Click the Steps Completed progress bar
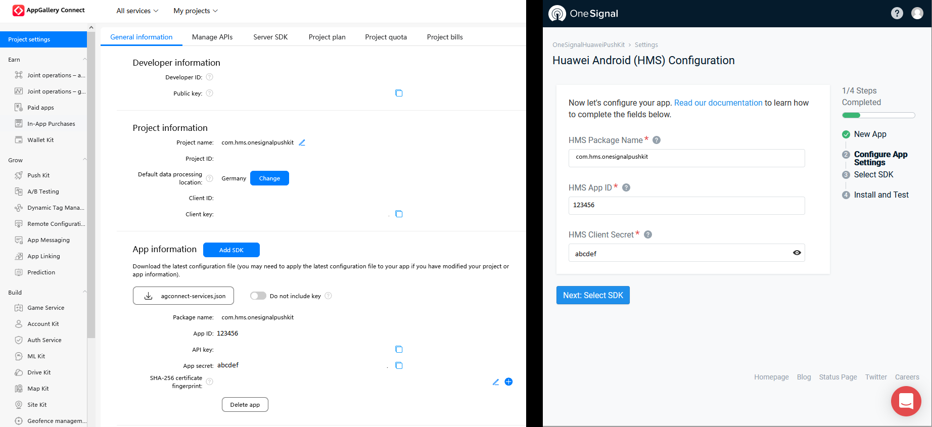This screenshot has height=427, width=932. (x=878, y=115)
